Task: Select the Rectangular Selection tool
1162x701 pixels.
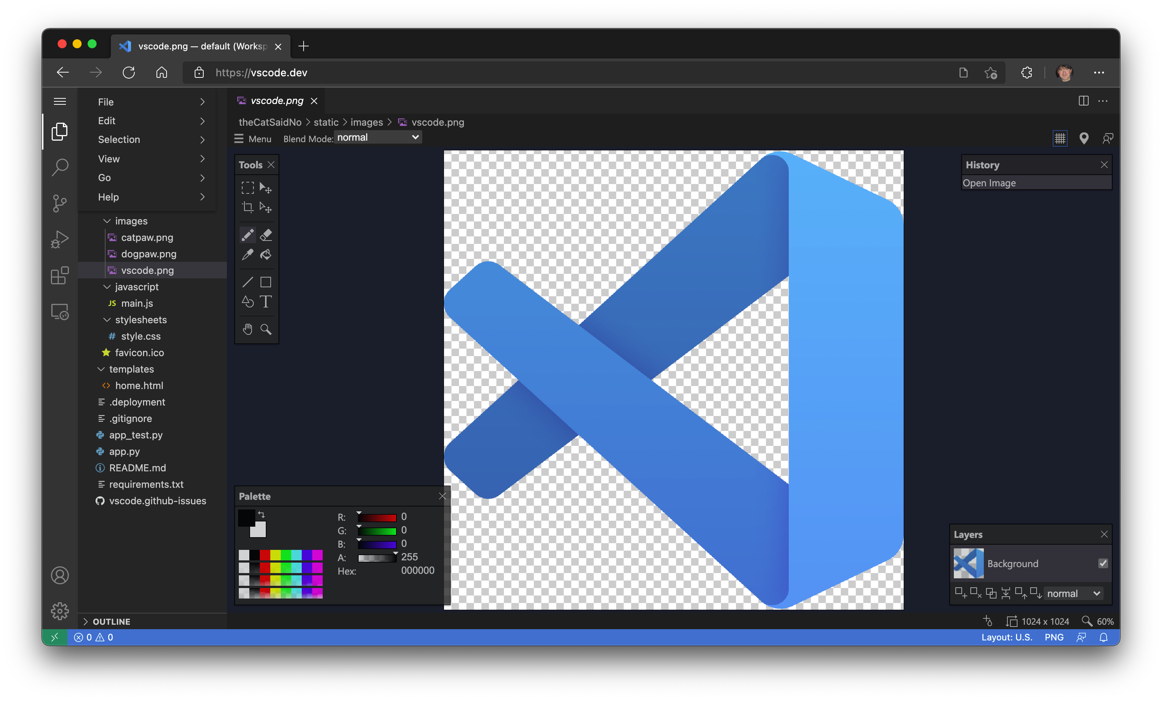Action: pos(247,187)
